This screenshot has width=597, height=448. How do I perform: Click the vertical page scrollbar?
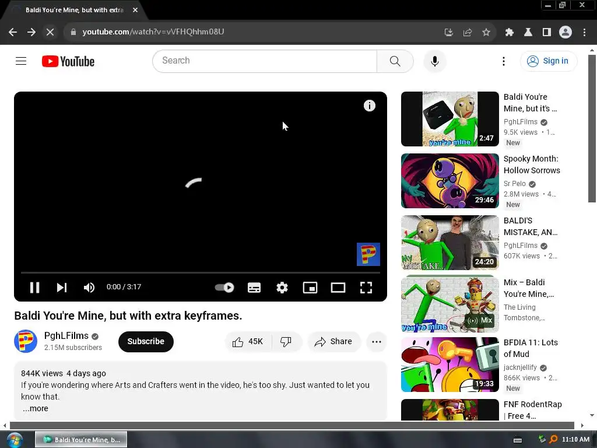point(592,129)
